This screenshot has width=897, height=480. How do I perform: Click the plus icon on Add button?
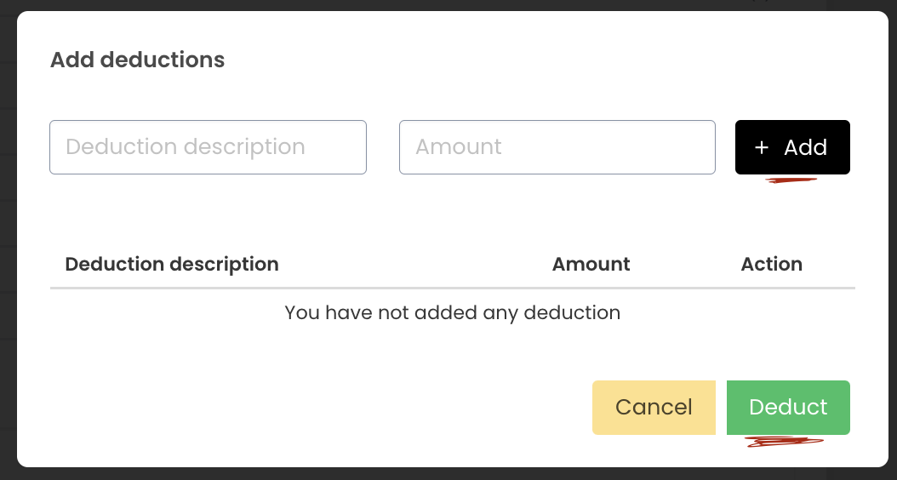point(762,148)
